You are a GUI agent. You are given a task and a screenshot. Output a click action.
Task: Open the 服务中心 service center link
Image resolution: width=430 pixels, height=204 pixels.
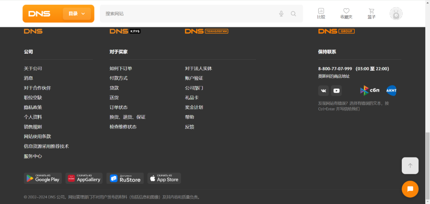click(x=33, y=156)
